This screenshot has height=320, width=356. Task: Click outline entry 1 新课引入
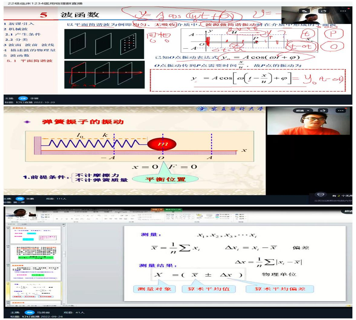coord(19,24)
